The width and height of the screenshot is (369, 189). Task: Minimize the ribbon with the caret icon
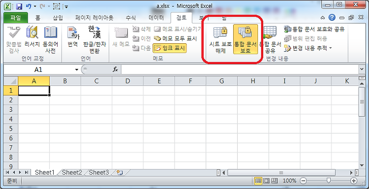click(323, 18)
